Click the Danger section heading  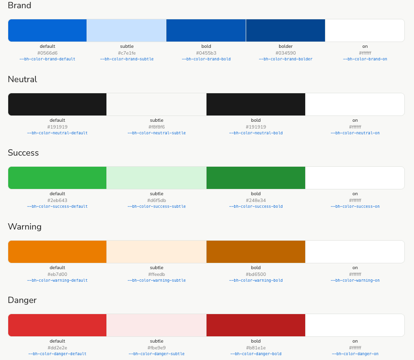pos(22,300)
